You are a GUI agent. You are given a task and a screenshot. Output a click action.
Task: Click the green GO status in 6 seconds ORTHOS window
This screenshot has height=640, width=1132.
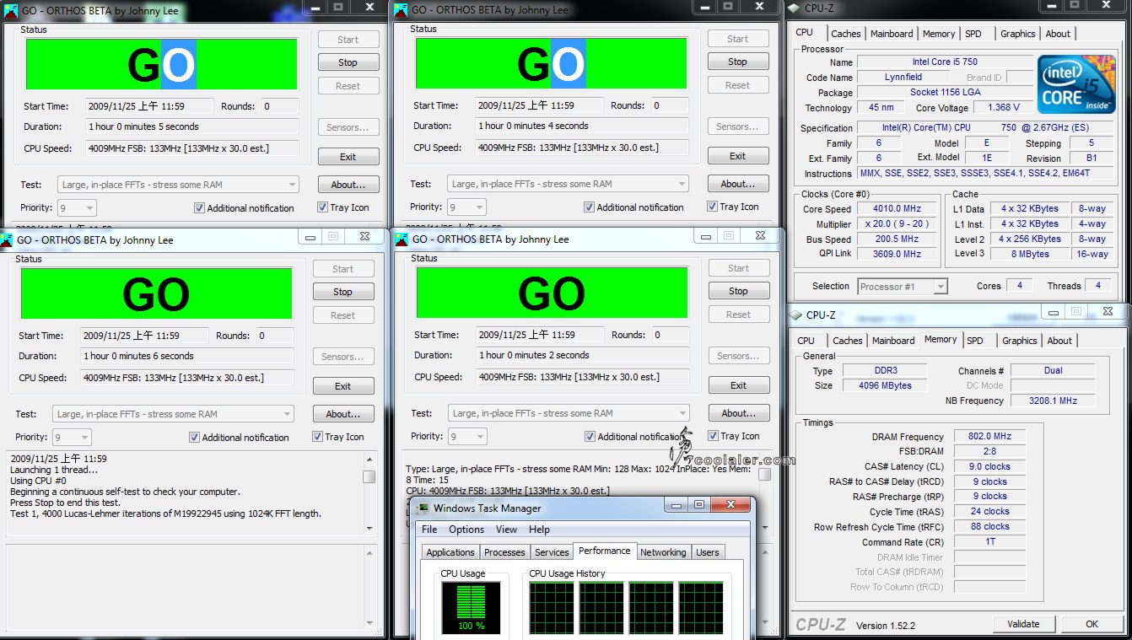[156, 293]
